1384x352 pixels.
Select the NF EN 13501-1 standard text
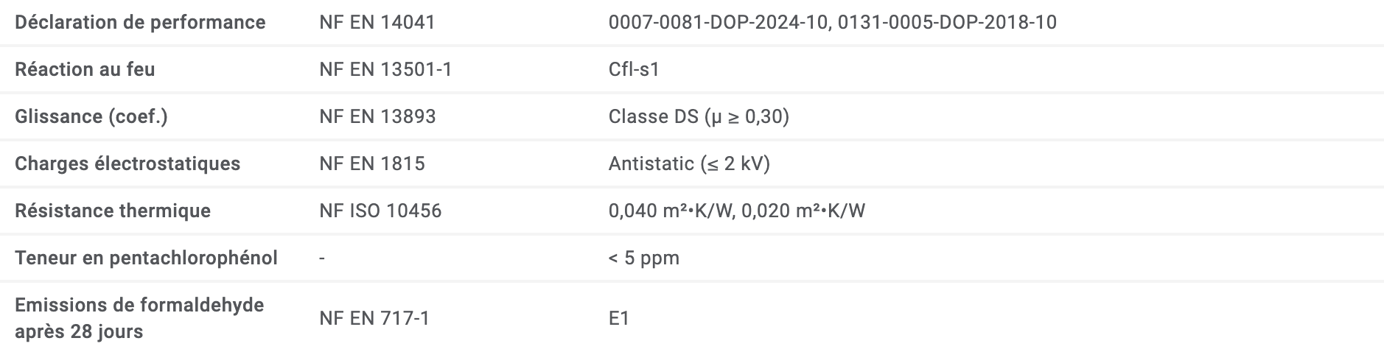coord(385,69)
